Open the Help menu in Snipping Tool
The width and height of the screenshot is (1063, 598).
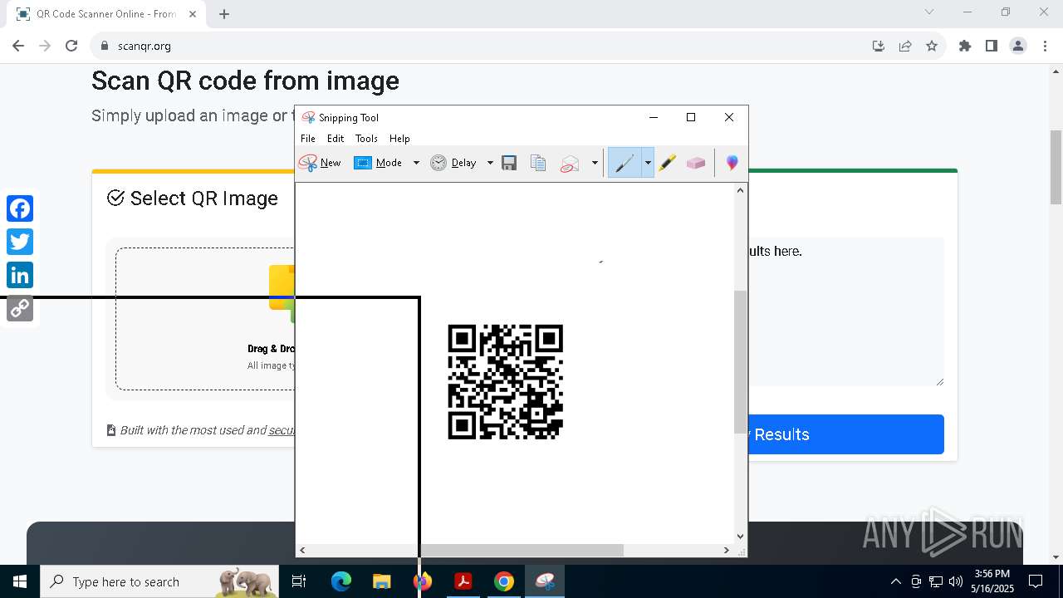click(x=399, y=139)
